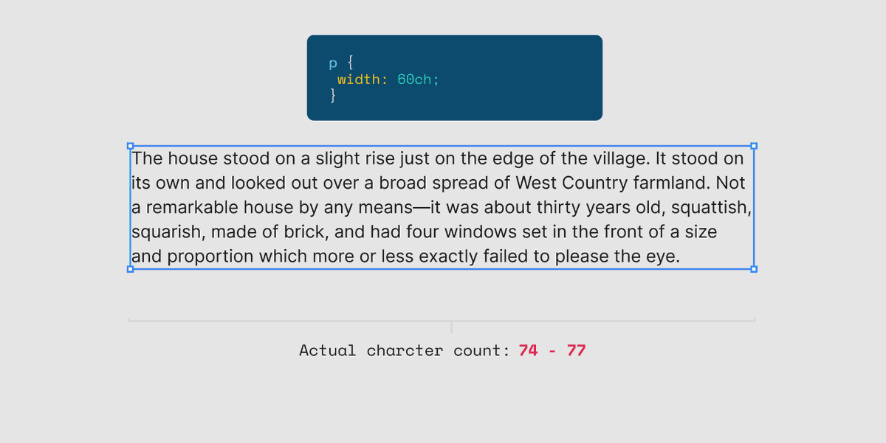886x443 pixels.
Task: Click the center tick mark on the measurement line
Action: (451, 327)
